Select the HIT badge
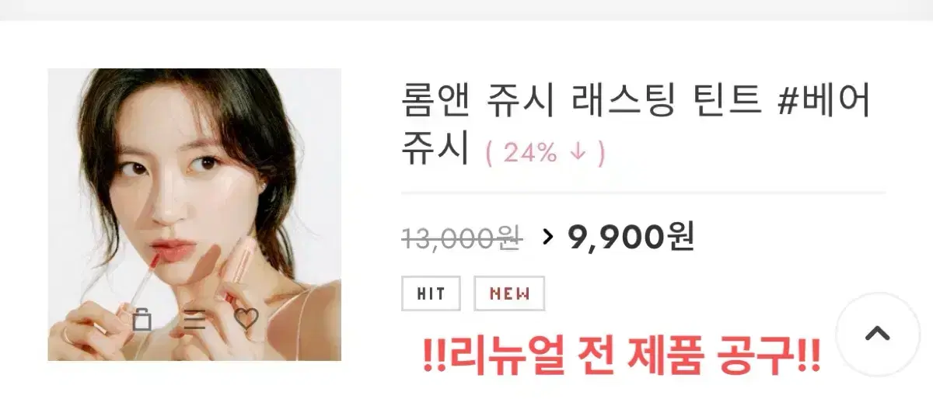Screen dimensions: 933x399 pos(432,293)
